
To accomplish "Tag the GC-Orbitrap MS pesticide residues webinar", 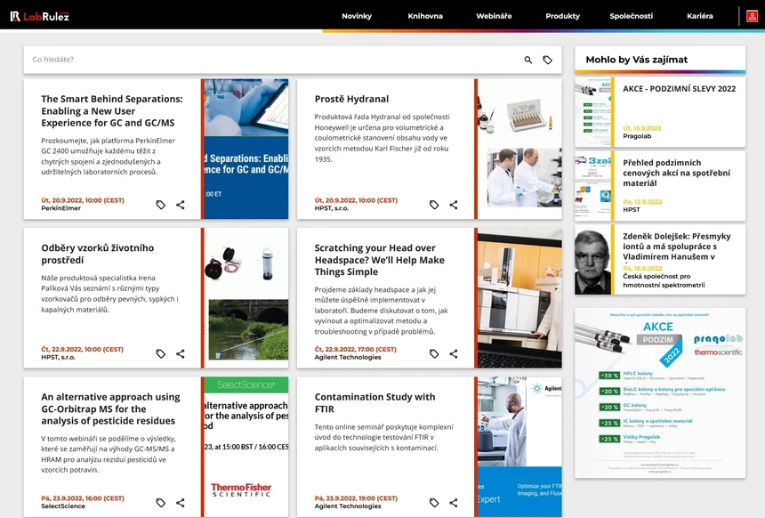I will 160,502.
